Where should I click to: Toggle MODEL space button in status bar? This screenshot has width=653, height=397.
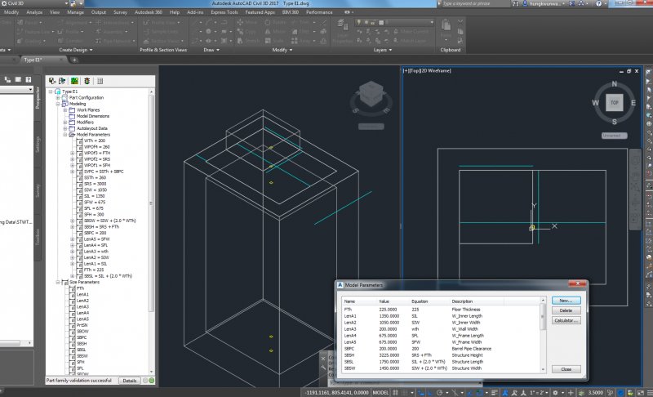click(x=380, y=392)
